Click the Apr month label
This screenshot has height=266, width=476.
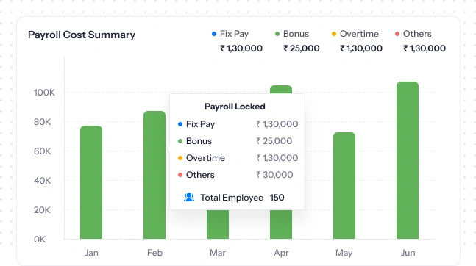click(x=282, y=253)
